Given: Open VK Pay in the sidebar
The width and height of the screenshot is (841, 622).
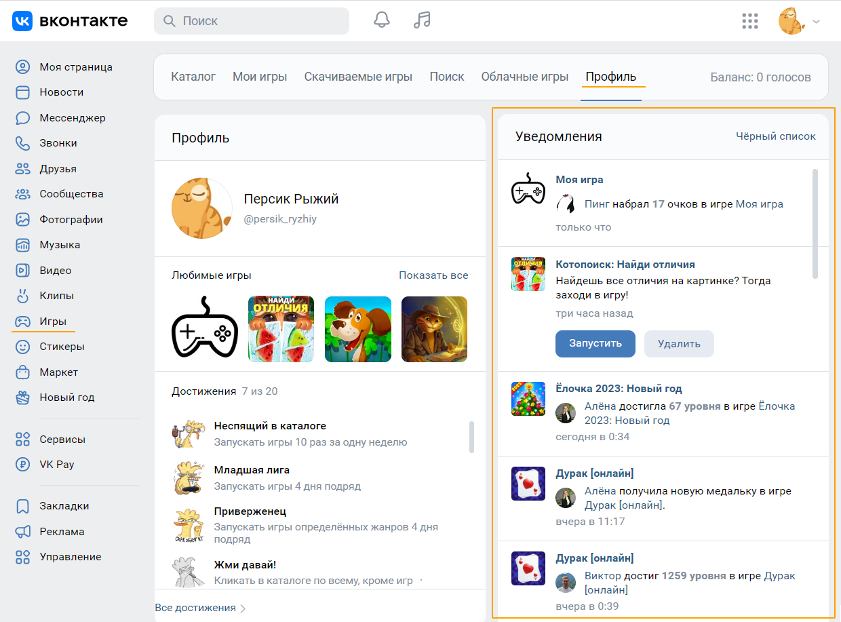Looking at the screenshot, I should (56, 465).
